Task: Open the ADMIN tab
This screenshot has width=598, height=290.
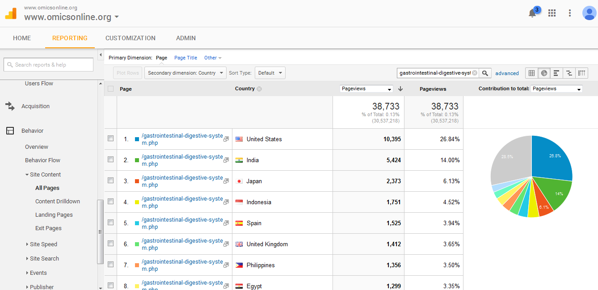Action: [186, 38]
